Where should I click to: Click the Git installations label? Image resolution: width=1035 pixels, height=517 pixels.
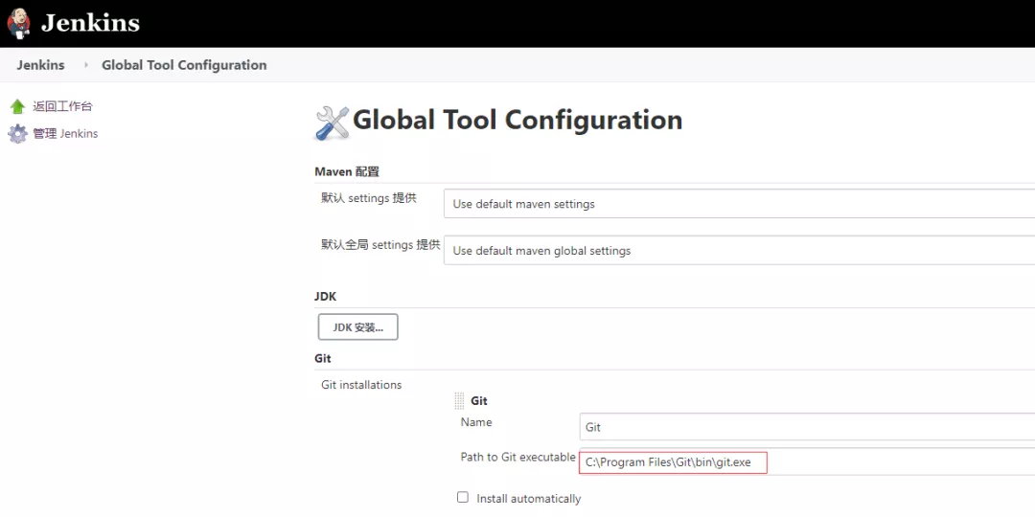(361, 385)
